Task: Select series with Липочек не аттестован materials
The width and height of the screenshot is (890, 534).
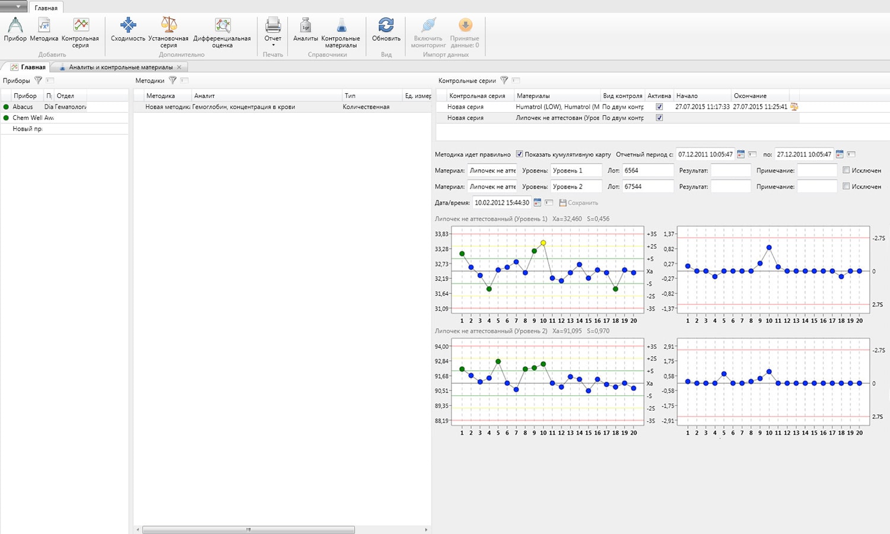Action: pyautogui.click(x=617, y=117)
